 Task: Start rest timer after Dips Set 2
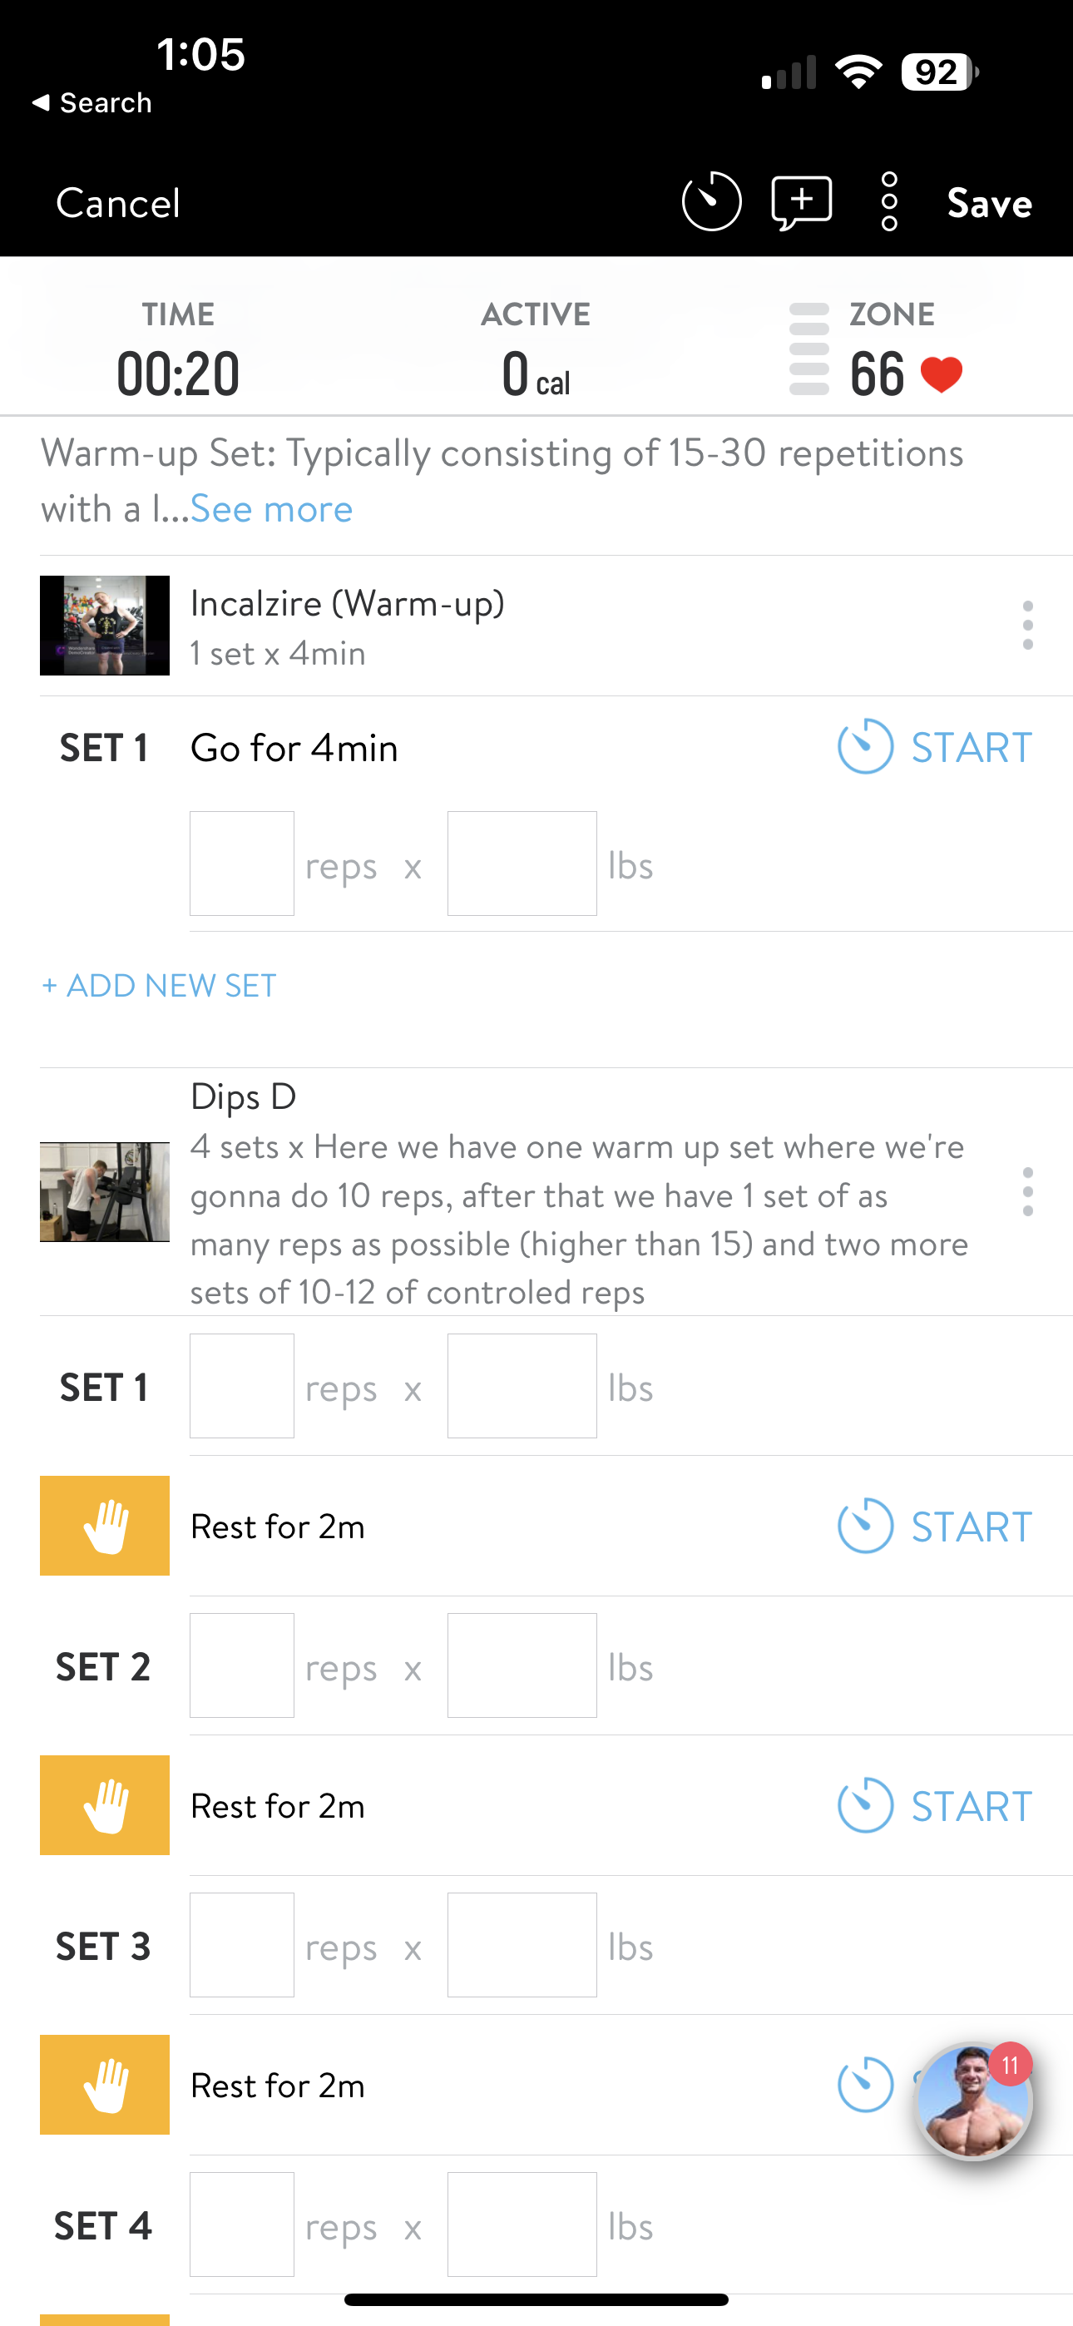coord(935,1805)
